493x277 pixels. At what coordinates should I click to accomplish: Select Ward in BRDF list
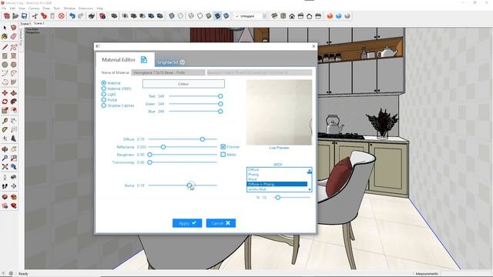(x=277, y=179)
